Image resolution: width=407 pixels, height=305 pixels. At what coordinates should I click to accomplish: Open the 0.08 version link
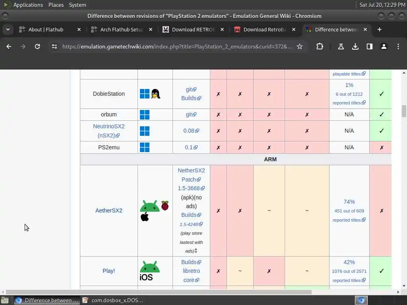point(191,131)
